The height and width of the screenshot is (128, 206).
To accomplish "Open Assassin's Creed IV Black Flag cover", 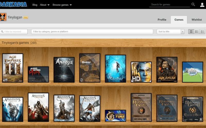I will (x=90, y=109).
